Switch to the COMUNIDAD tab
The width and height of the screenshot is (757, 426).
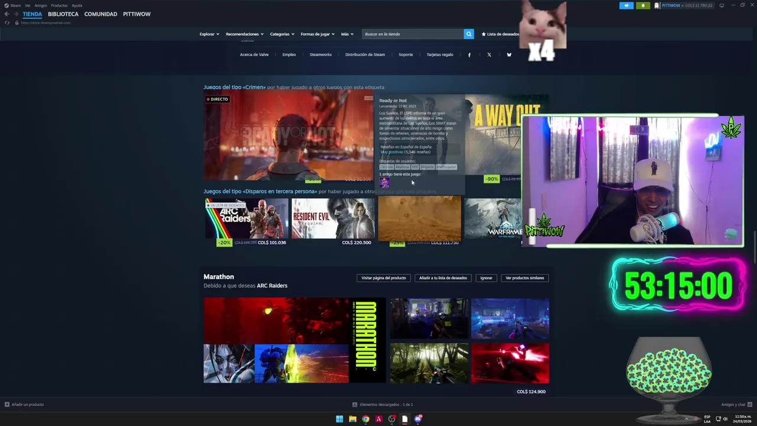pyautogui.click(x=101, y=14)
